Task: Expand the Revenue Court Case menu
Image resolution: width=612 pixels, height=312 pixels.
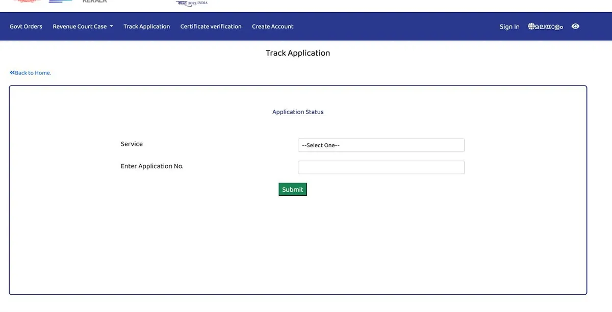Action: (83, 26)
